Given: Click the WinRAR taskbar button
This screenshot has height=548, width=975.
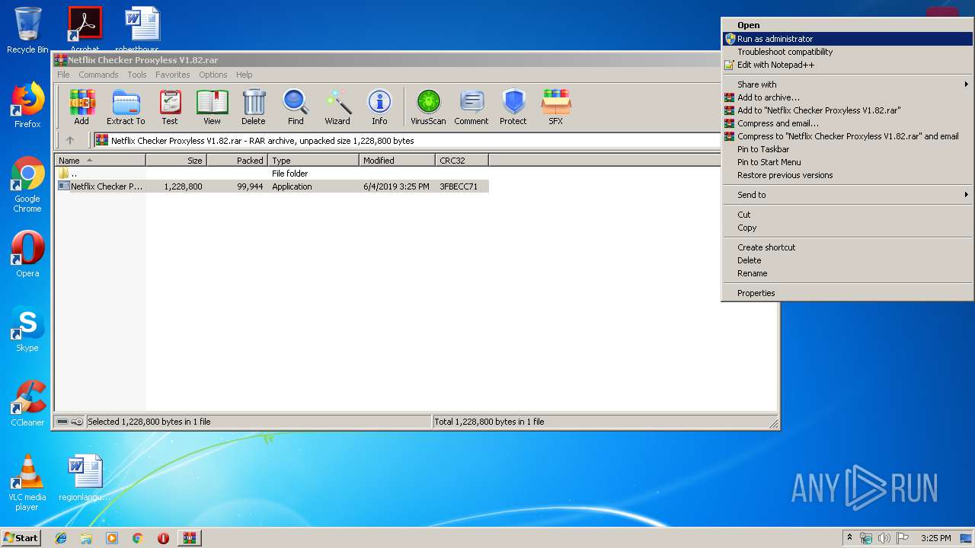Looking at the screenshot, I should (189, 538).
